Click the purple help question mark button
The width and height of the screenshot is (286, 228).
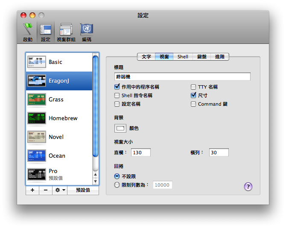click(x=248, y=186)
